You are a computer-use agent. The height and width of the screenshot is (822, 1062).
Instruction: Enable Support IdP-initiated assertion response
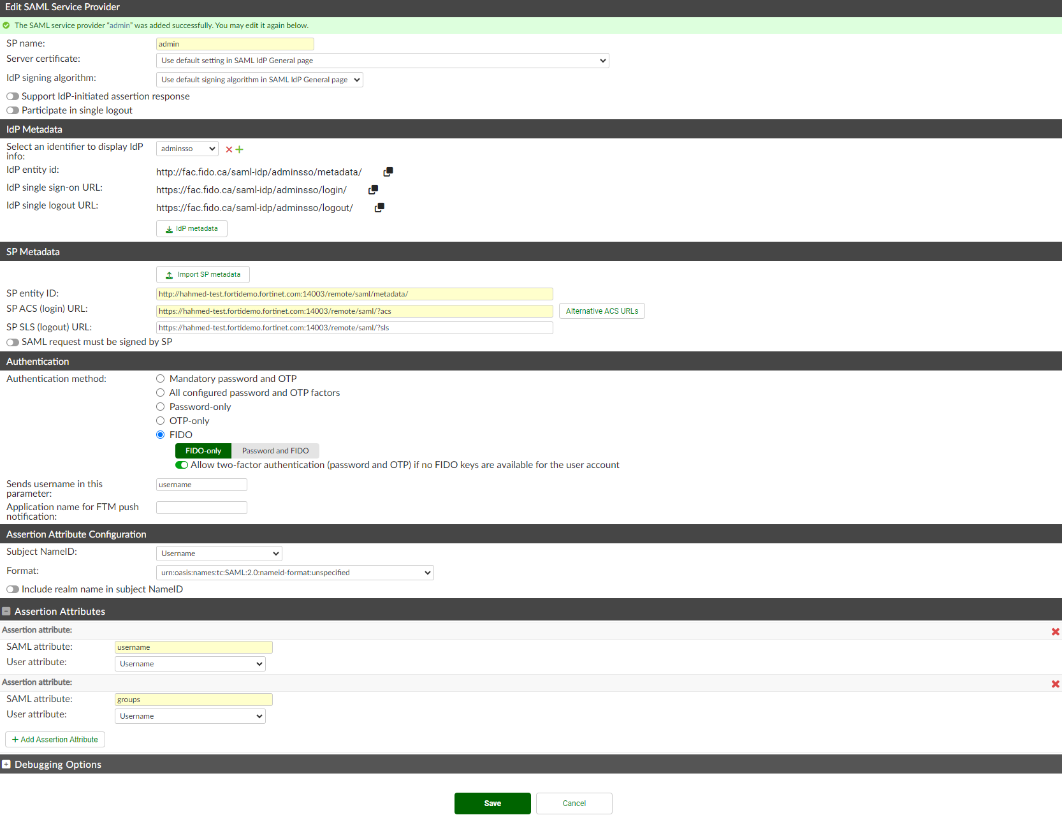[x=12, y=96]
